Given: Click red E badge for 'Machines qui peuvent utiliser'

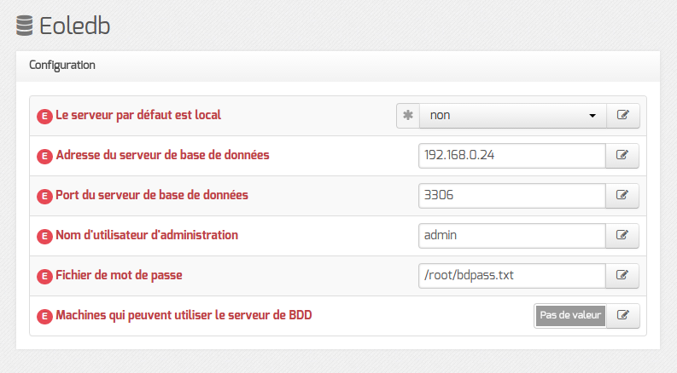Looking at the screenshot, I should (44, 316).
